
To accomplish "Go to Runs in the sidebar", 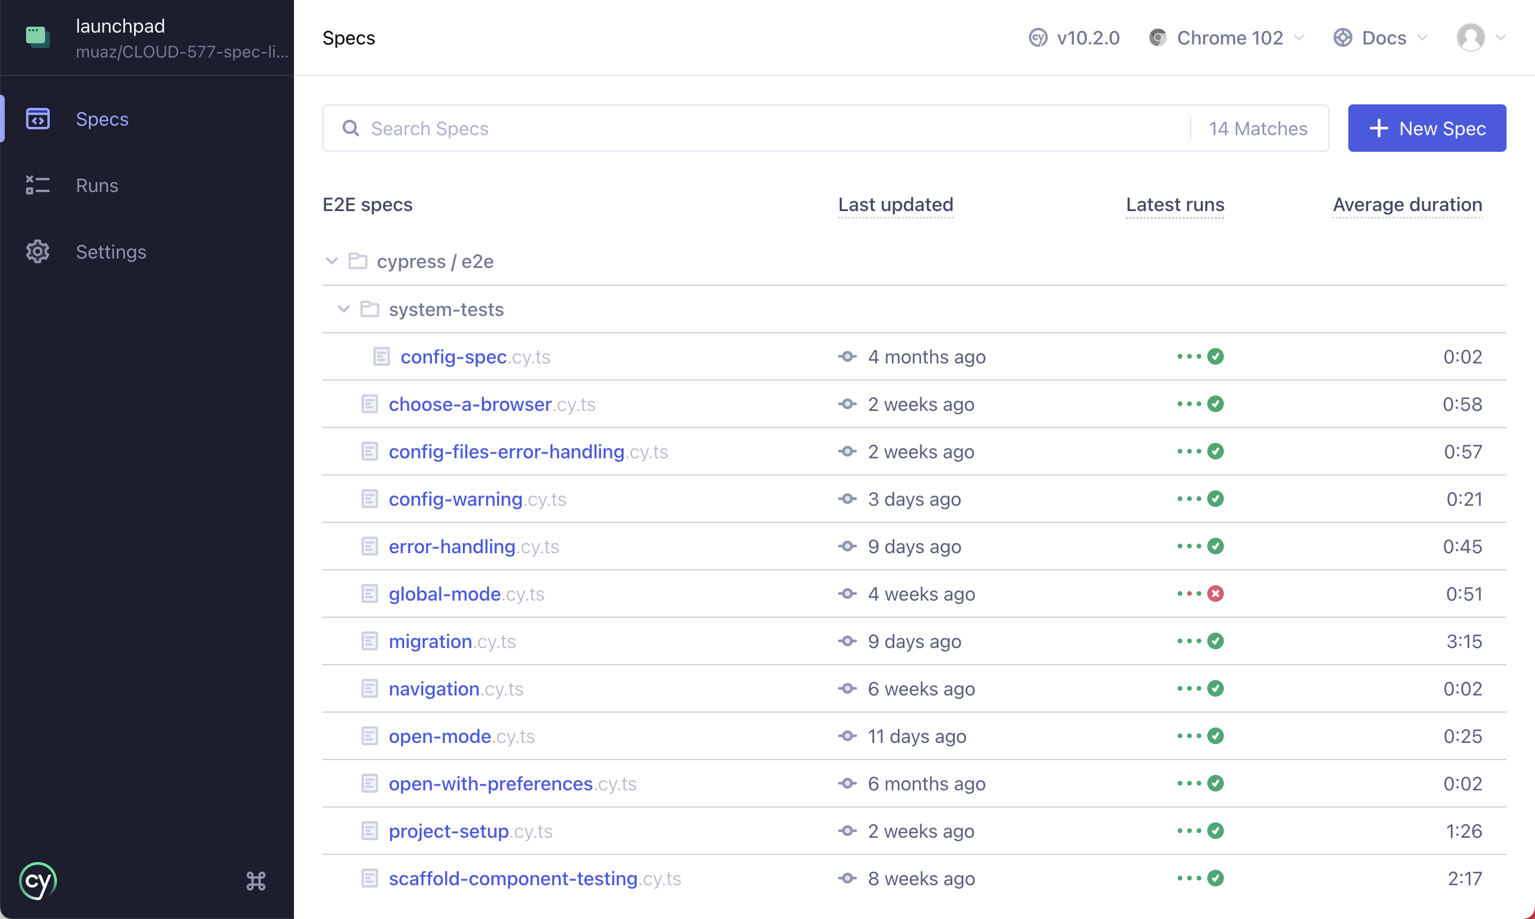I will point(97,185).
